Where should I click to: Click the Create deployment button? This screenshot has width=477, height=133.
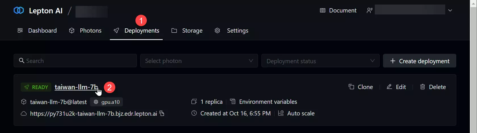tap(420, 61)
